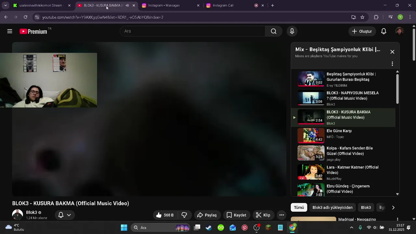Open Duolingo from taskbar

(221, 227)
